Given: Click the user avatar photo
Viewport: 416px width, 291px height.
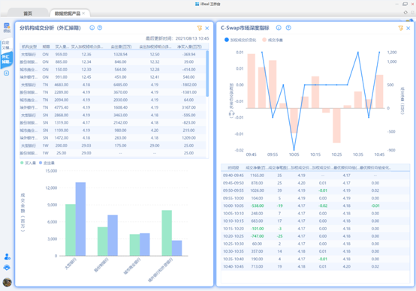Looking at the screenshot, I should [x=8, y=282].
